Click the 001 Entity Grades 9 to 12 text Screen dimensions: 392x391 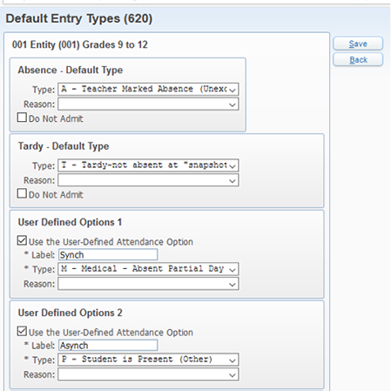coord(80,44)
